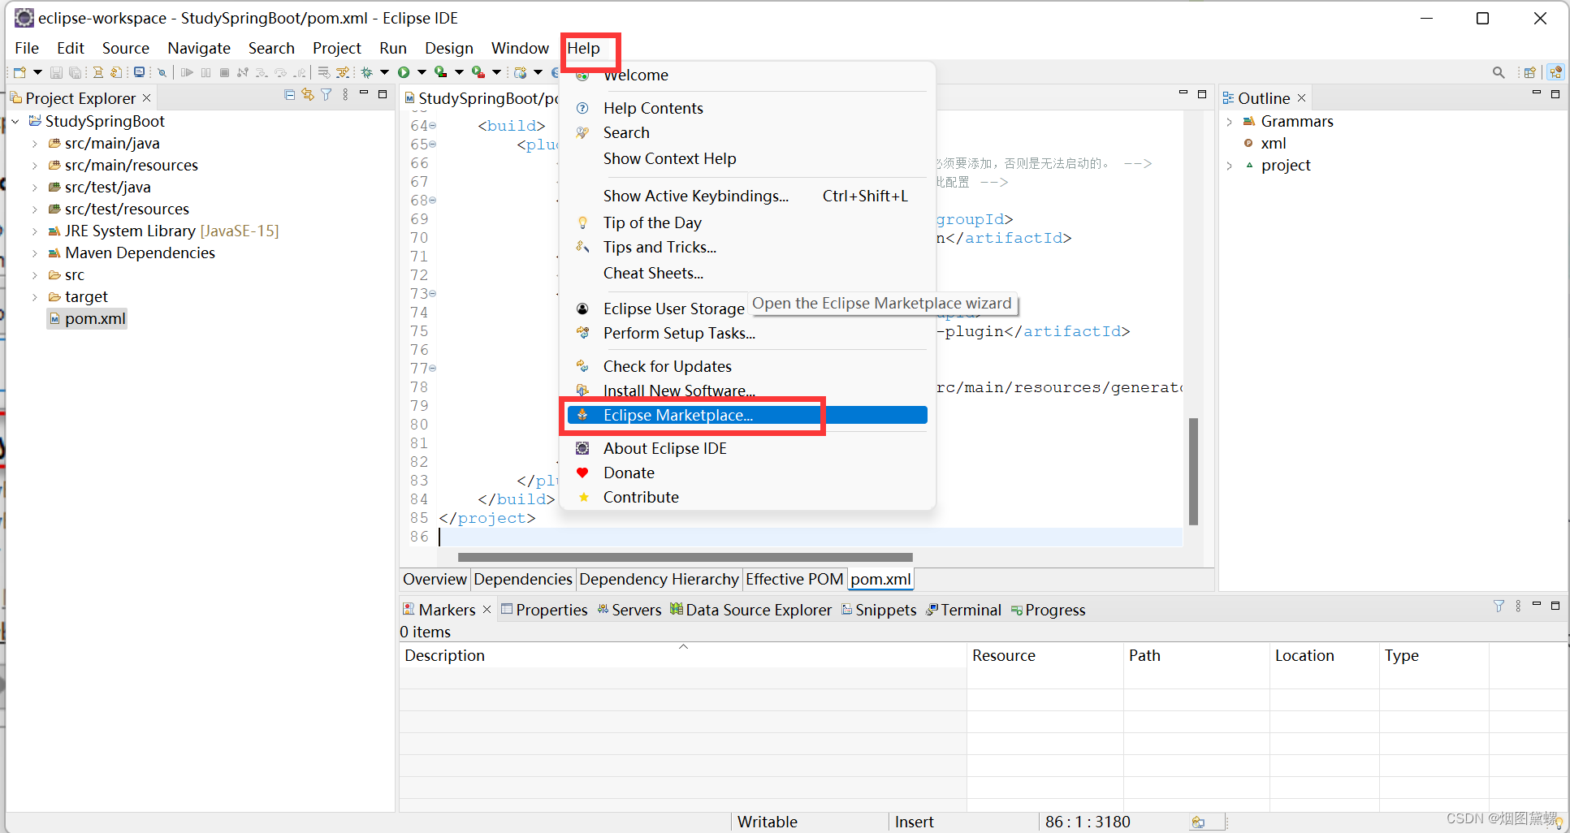The height and width of the screenshot is (833, 1570).
Task: Open the Data Source Explorer tab
Action: pyautogui.click(x=750, y=610)
